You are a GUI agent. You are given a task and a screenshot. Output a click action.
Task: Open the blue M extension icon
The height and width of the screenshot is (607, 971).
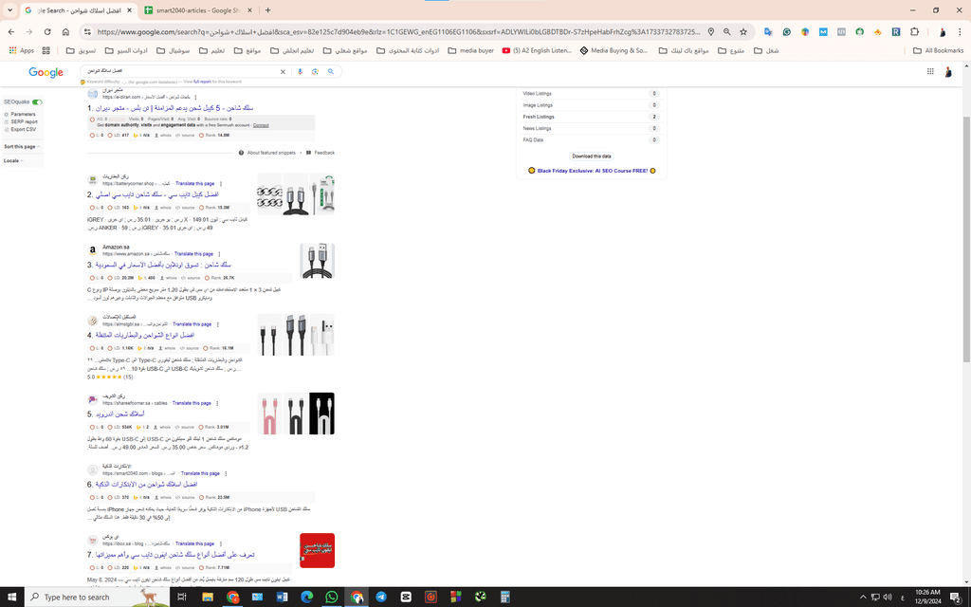[823, 31]
